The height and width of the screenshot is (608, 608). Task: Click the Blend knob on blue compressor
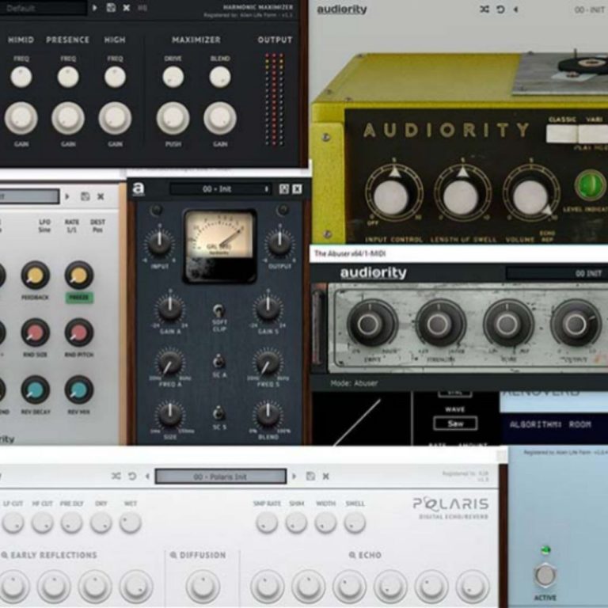coord(268,415)
